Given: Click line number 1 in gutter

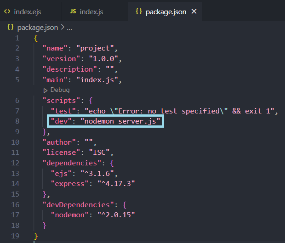Looking at the screenshot, I should [17, 38].
